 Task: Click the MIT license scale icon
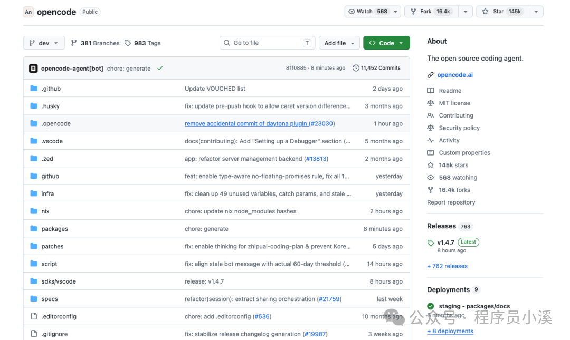tap(431, 103)
